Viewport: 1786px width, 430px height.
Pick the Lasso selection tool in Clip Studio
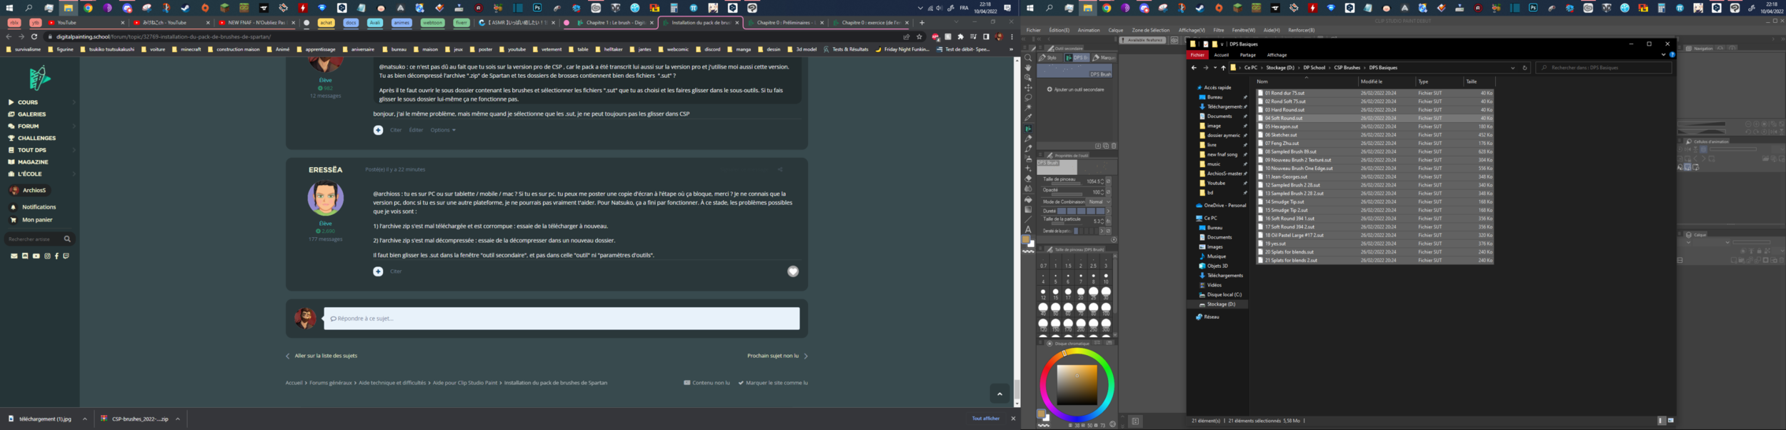pos(1028,97)
